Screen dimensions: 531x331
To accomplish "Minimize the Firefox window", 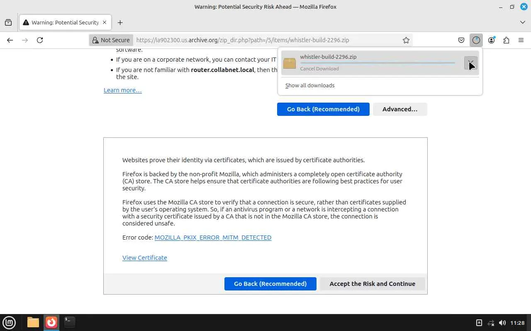I will coord(500,7).
